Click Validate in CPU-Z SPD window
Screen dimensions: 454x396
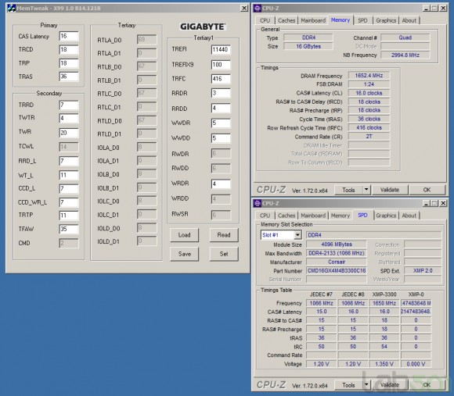[390, 385]
